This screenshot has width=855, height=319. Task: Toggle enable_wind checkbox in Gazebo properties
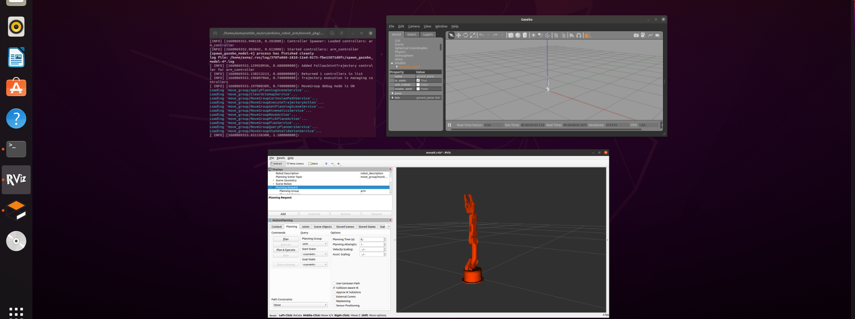pyautogui.click(x=418, y=89)
